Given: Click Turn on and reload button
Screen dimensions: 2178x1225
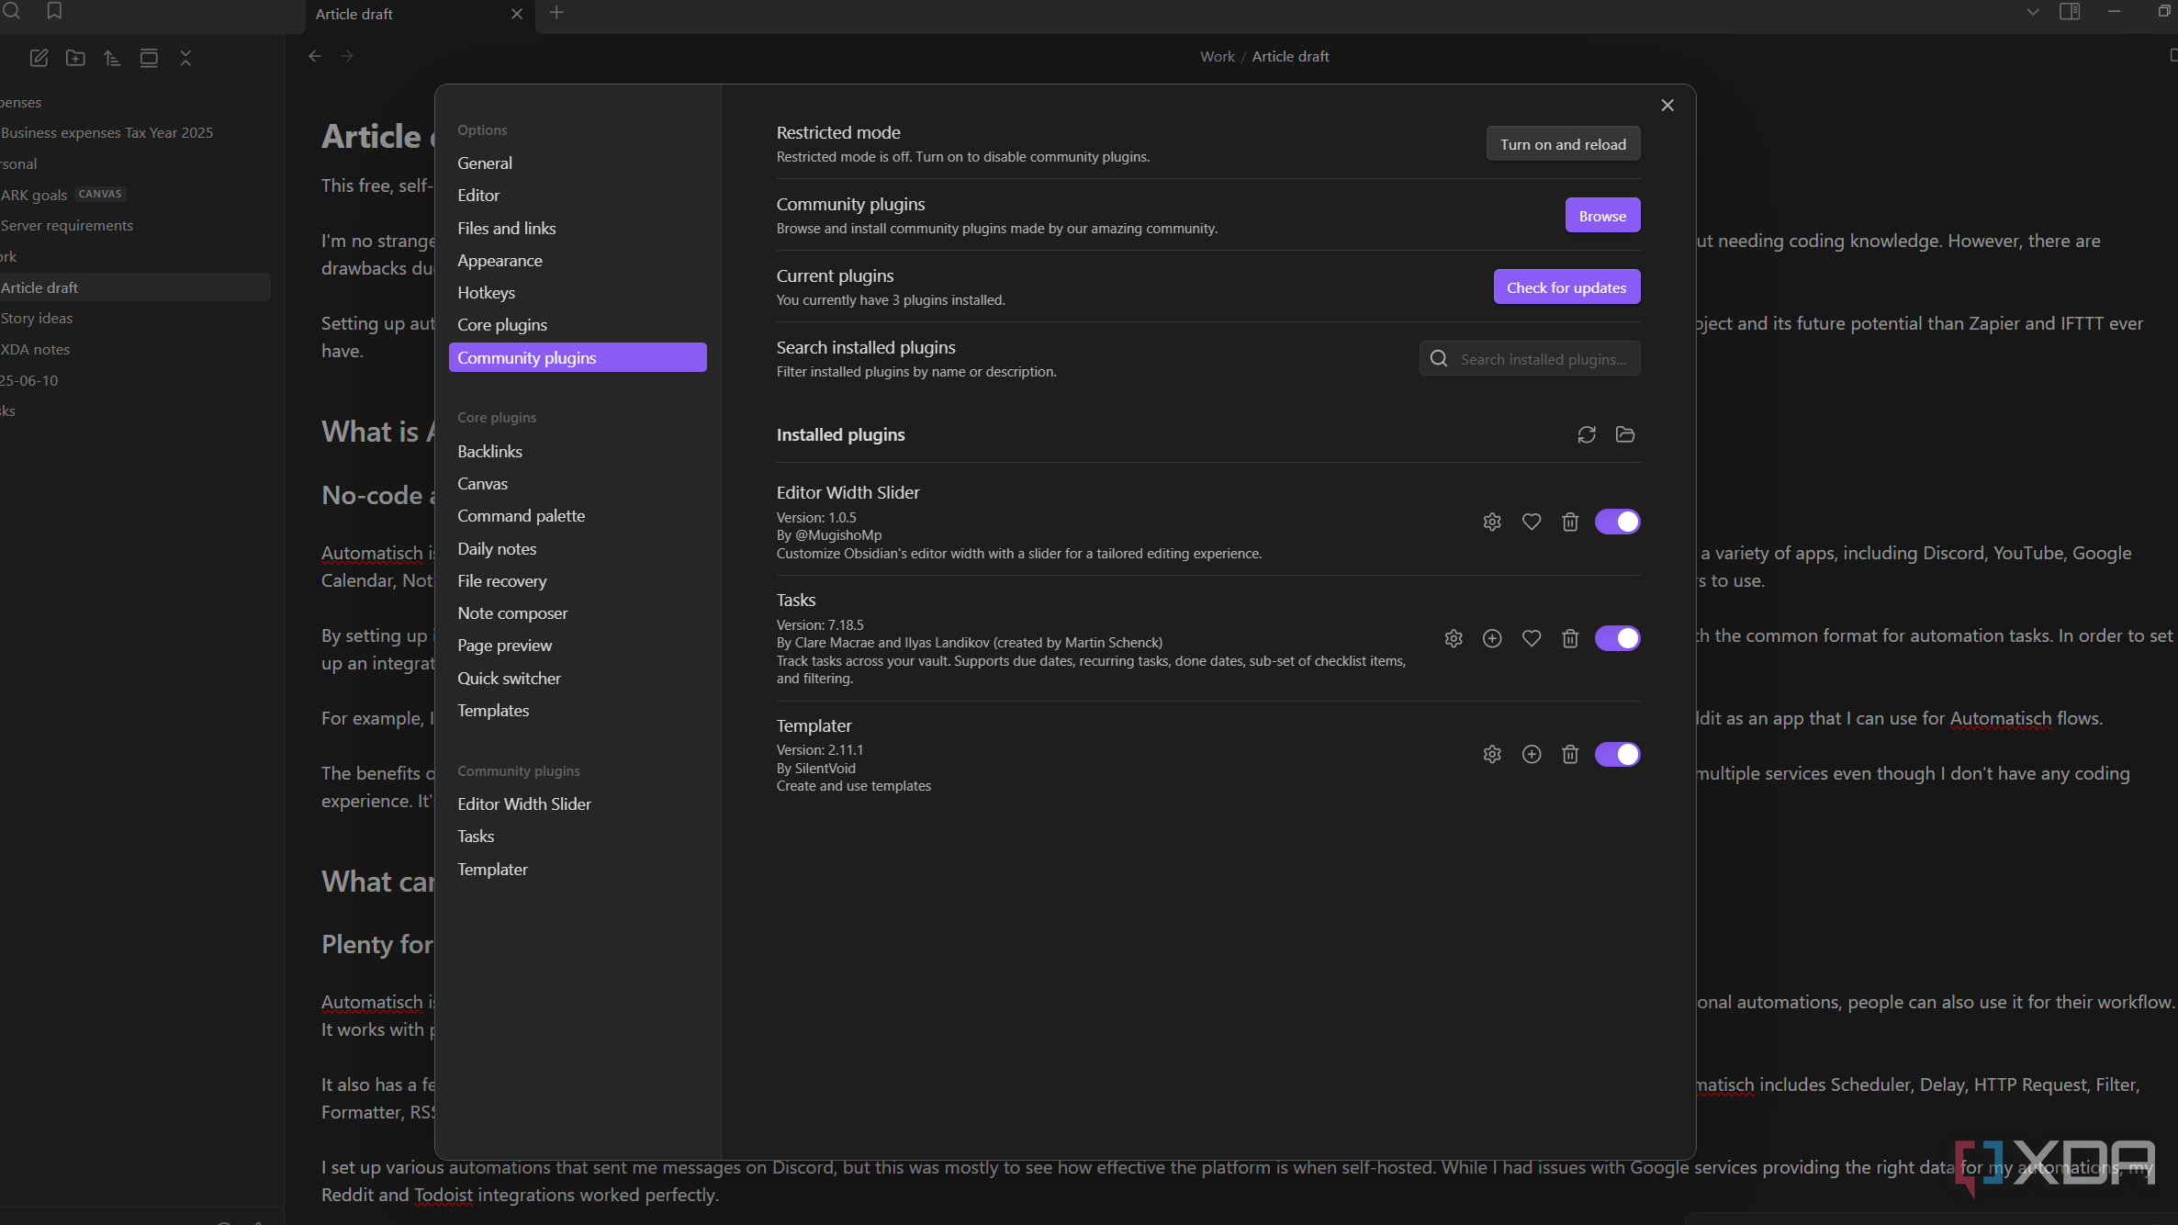Looking at the screenshot, I should tap(1563, 144).
